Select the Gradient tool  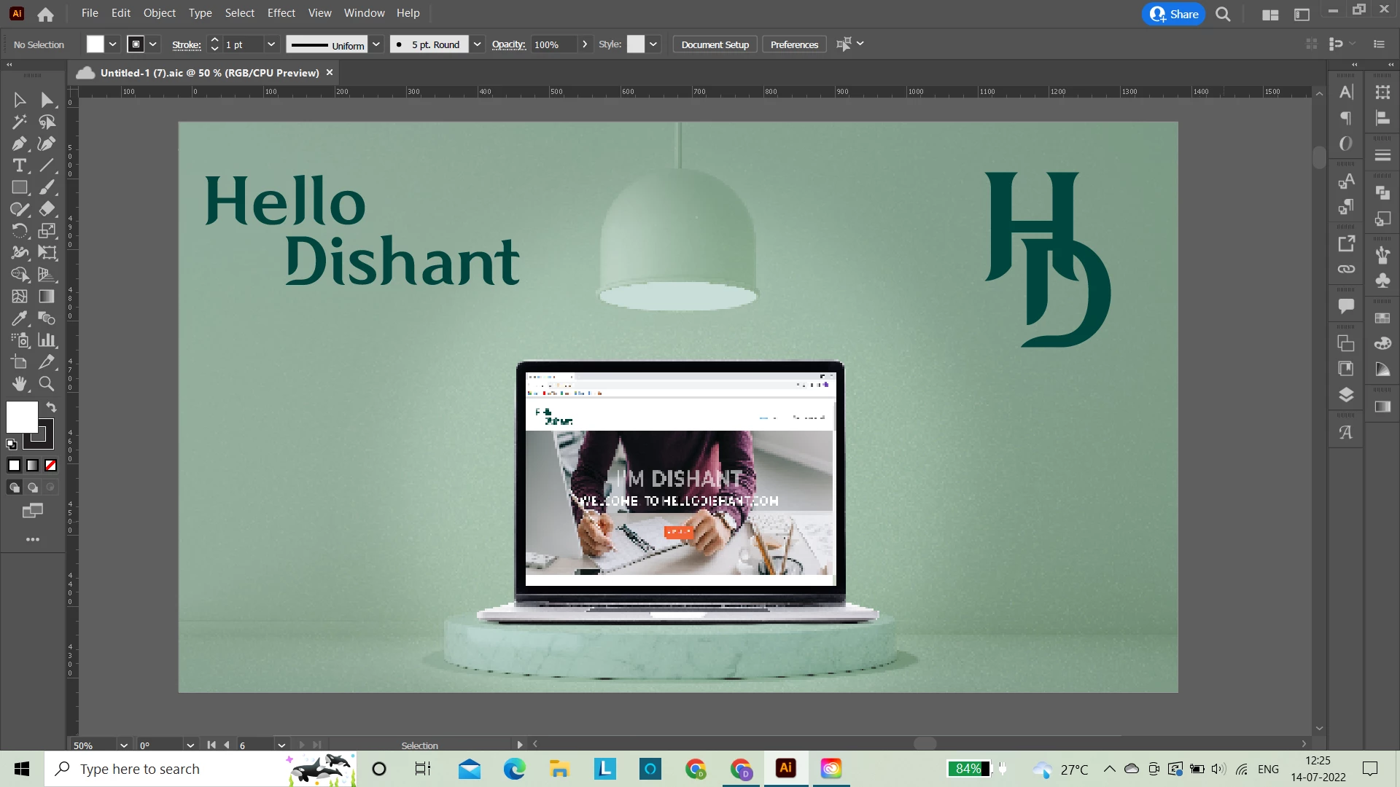47,297
